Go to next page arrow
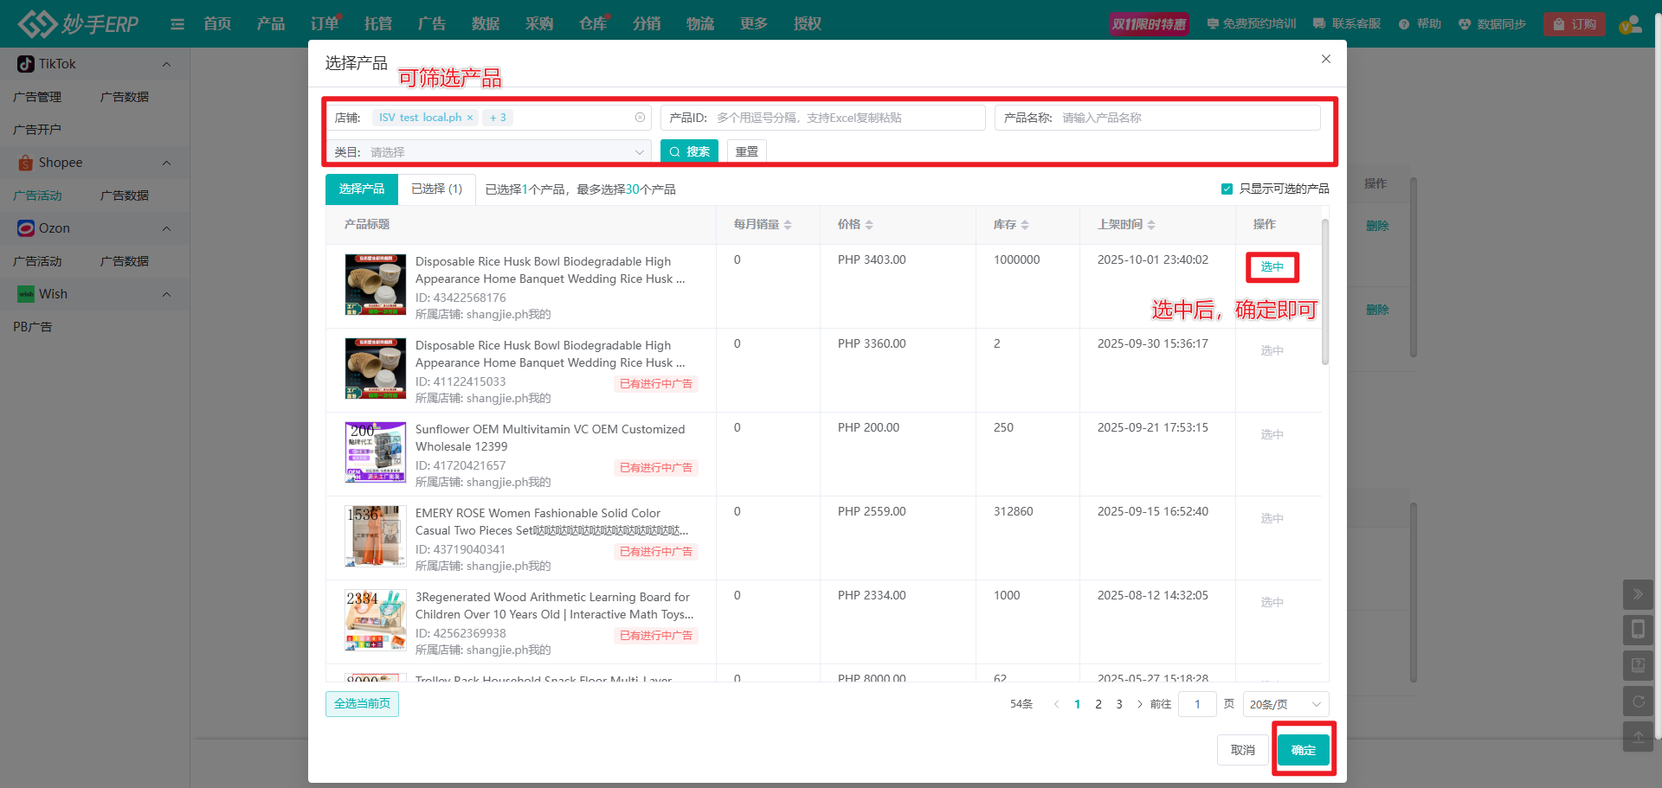The width and height of the screenshot is (1662, 788). pos(1139,704)
